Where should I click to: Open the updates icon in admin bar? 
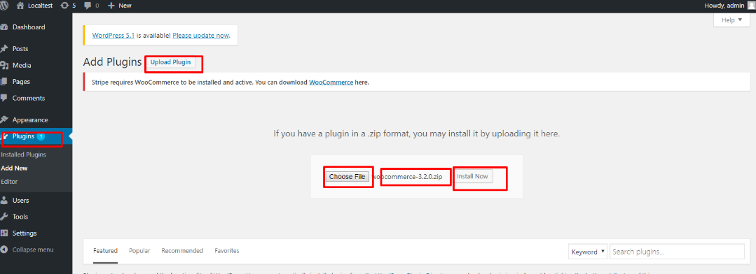pyautogui.click(x=64, y=6)
